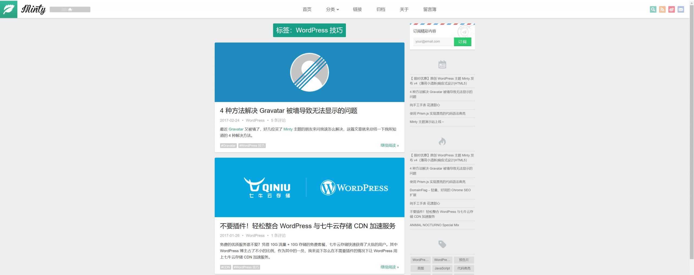The image size is (694, 275).
Task: Open the 链接 menu item
Action: click(357, 9)
